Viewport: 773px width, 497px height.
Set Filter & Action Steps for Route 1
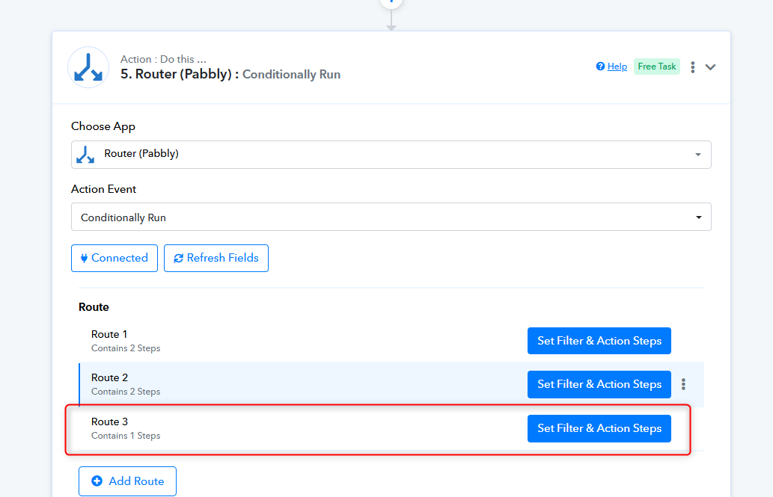click(x=599, y=341)
